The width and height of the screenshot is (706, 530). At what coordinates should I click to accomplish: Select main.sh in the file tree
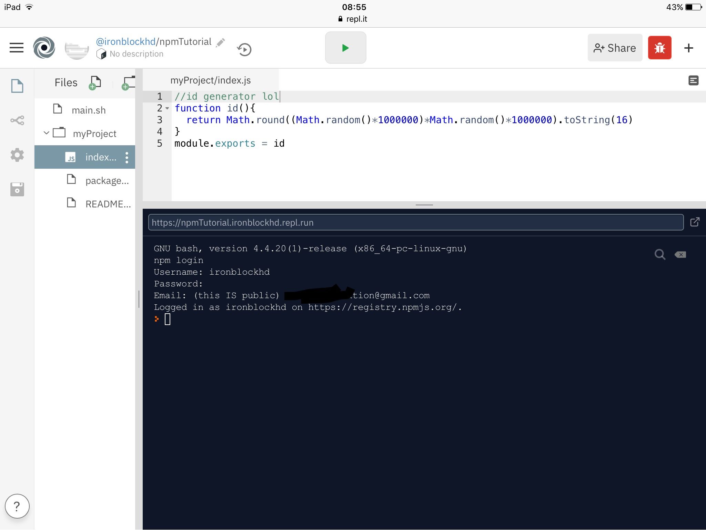tap(85, 110)
